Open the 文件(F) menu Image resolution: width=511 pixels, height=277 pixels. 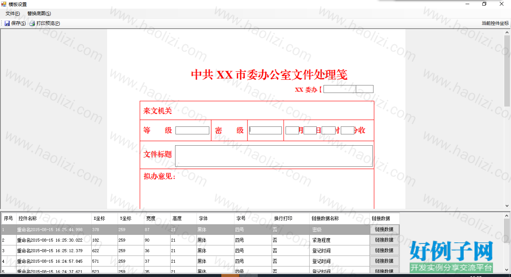tap(13, 14)
